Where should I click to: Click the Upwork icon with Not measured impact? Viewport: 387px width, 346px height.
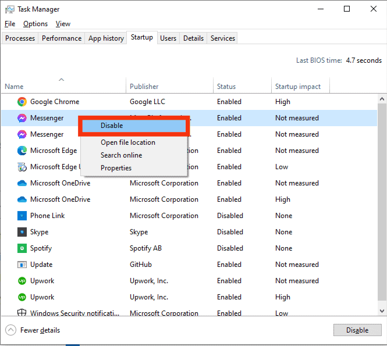(x=22, y=281)
